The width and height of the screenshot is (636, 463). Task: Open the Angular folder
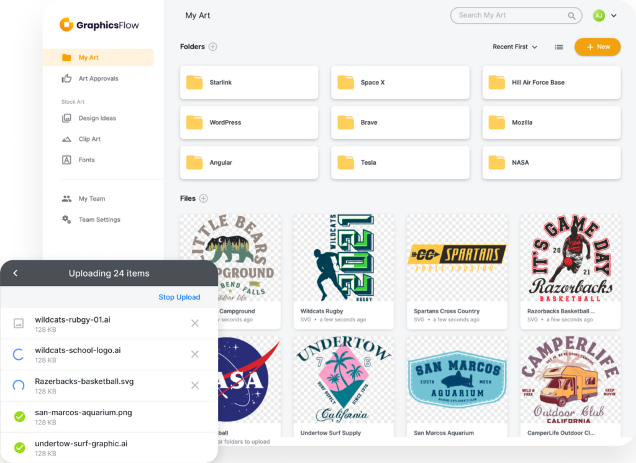tap(249, 163)
